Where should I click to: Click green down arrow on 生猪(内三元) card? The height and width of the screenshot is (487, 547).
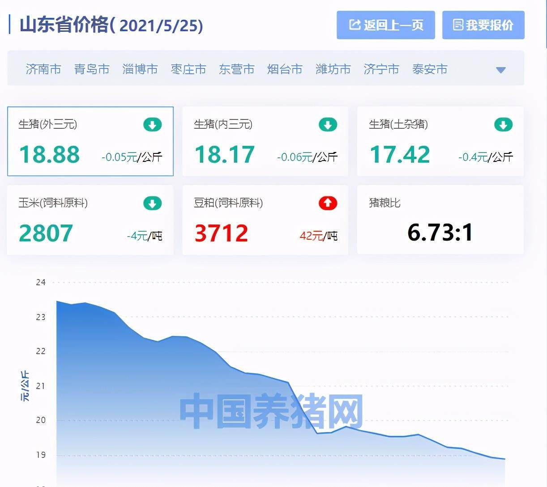pos(328,125)
